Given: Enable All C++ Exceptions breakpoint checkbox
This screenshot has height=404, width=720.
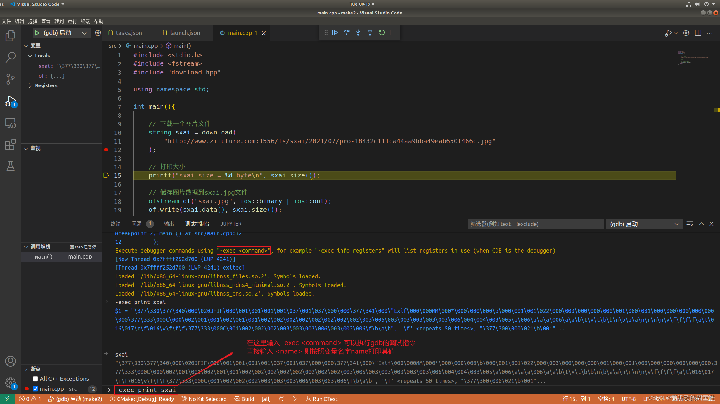Looking at the screenshot, I should (36, 379).
